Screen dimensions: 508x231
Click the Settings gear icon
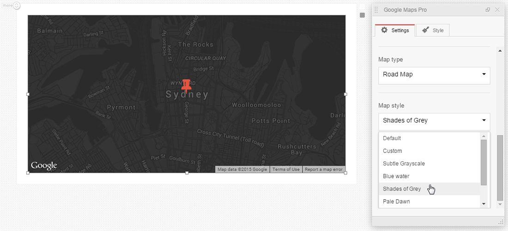[x=384, y=30]
